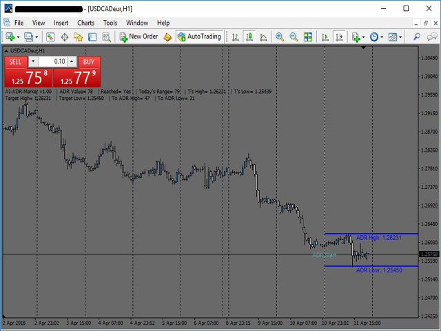Toggle chart Auto Scroll icon
441x331 pixels.
tap(325, 37)
